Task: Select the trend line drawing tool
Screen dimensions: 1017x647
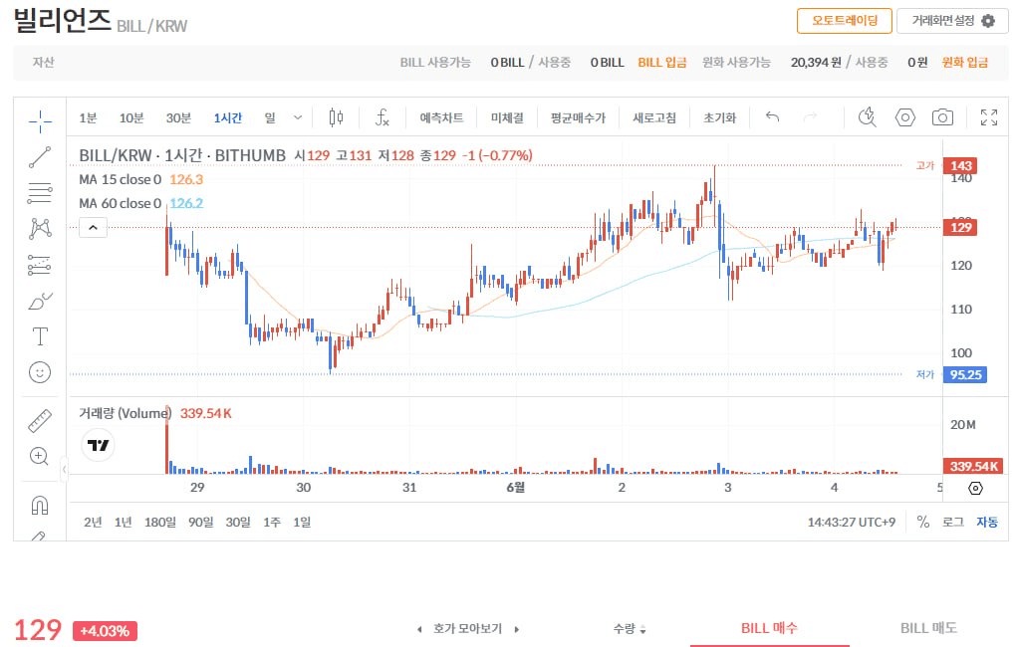Action: coord(40,157)
